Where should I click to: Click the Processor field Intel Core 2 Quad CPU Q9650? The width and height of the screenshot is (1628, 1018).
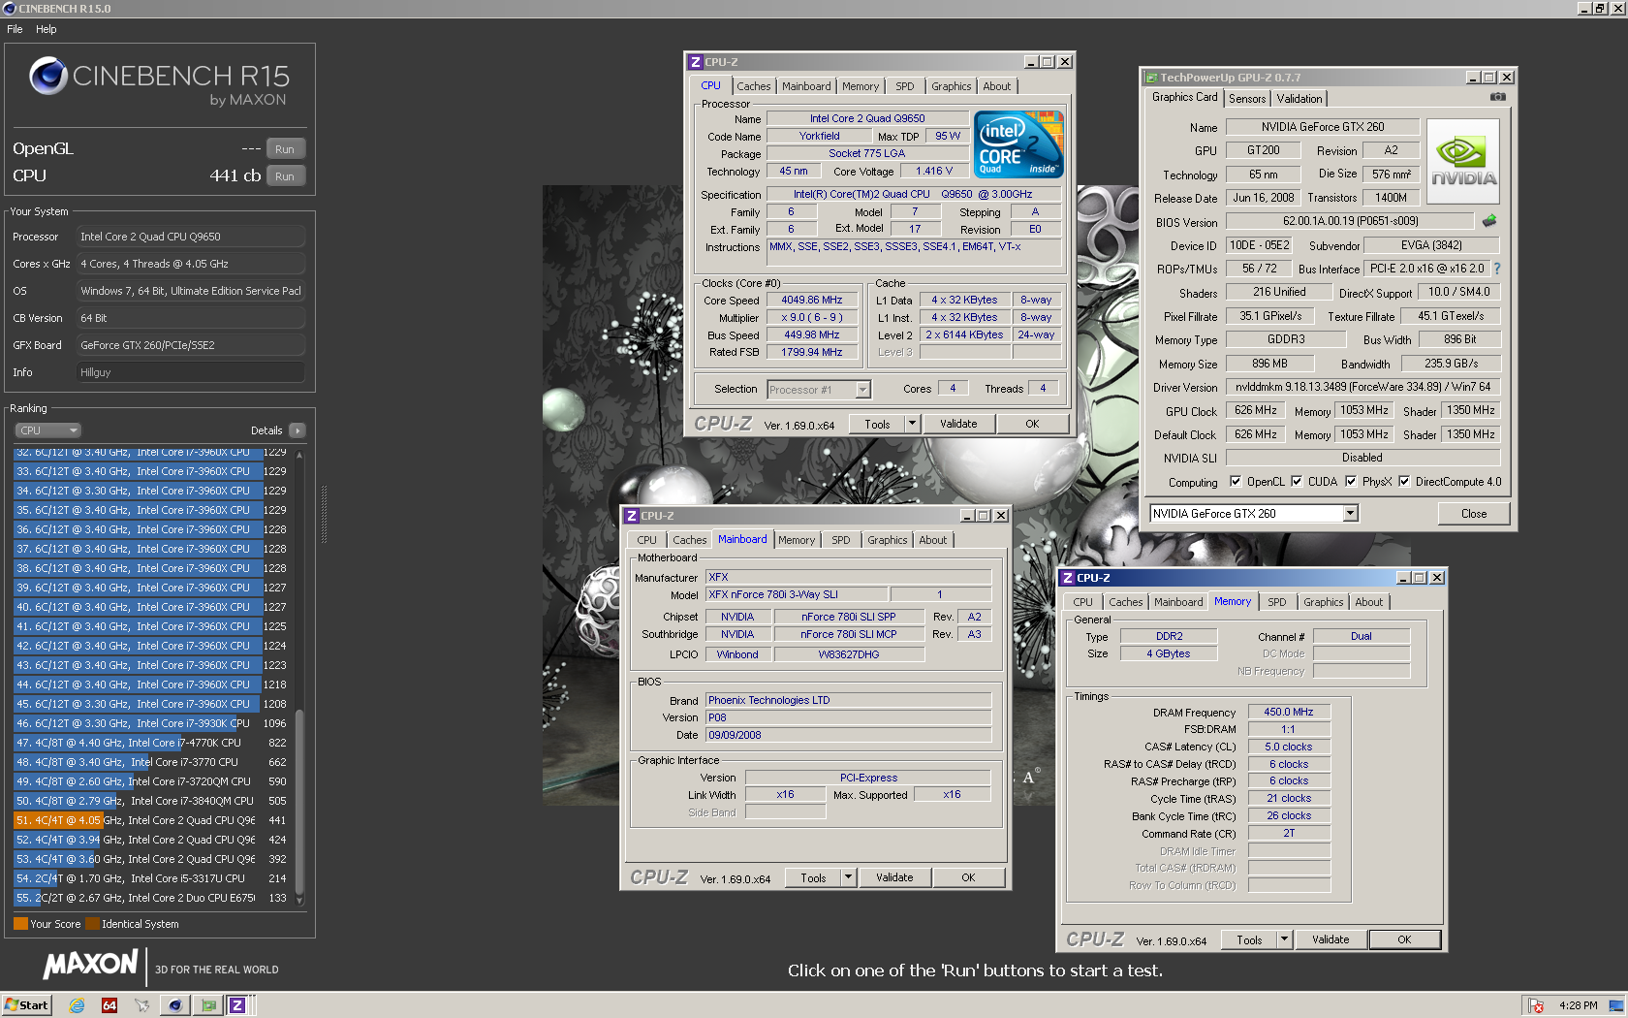tap(191, 237)
